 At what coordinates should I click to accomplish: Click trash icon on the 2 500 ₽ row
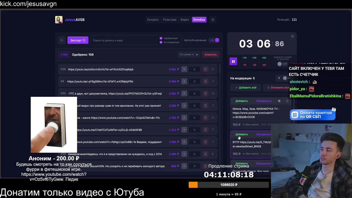[205, 106]
